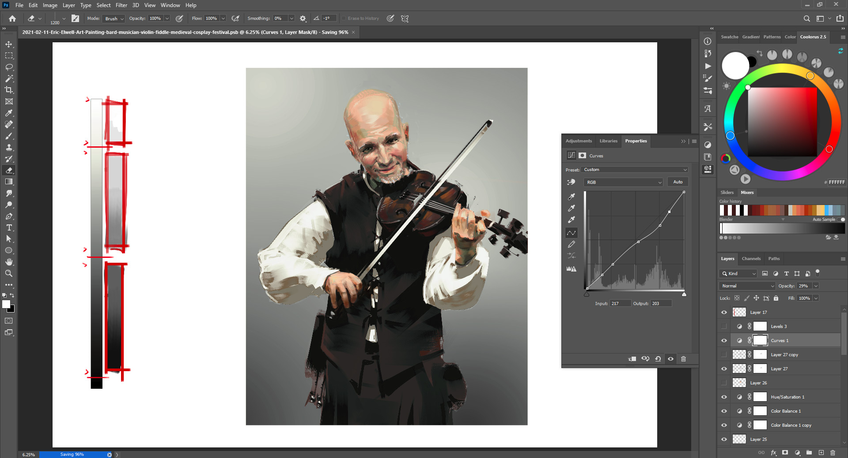
Task: Select the Move tool
Action: [9, 44]
